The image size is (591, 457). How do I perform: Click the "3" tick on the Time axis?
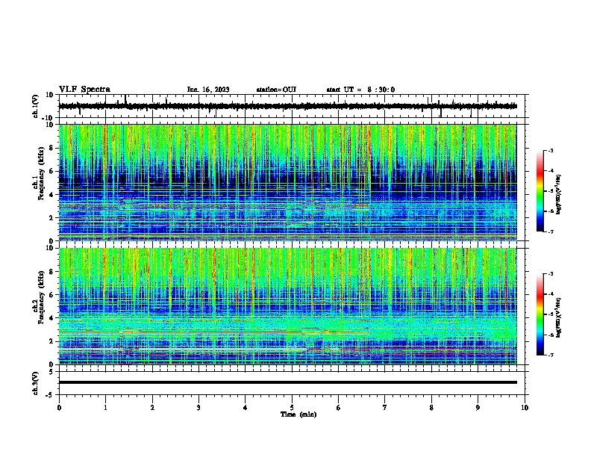pos(198,408)
